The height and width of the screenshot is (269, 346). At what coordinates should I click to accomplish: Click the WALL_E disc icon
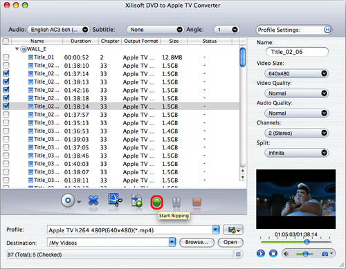[24, 49]
